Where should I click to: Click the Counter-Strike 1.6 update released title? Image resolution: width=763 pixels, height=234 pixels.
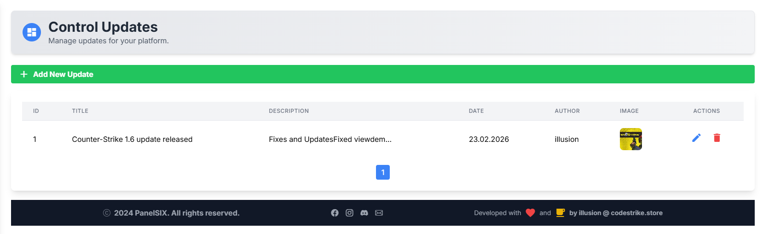tap(132, 139)
